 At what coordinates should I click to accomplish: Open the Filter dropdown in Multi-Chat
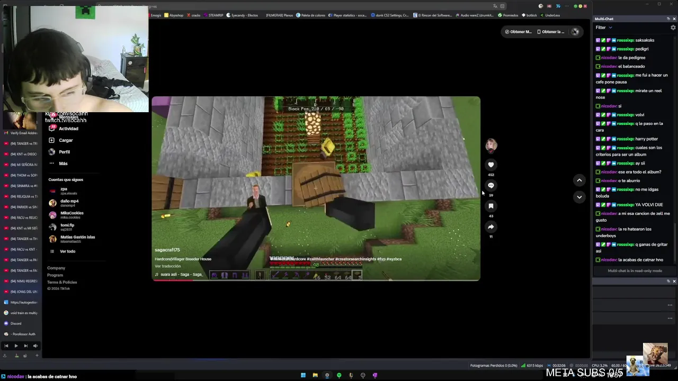point(604,28)
